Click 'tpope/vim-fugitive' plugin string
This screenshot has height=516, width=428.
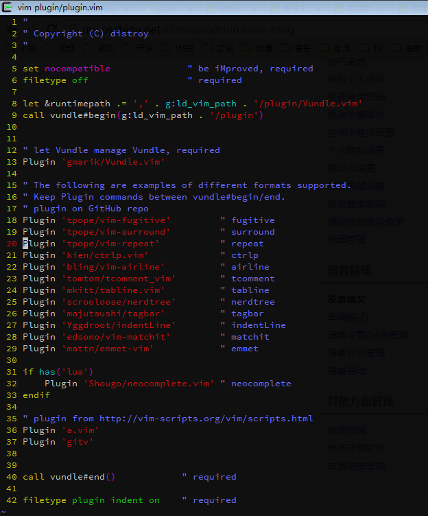pos(116,220)
